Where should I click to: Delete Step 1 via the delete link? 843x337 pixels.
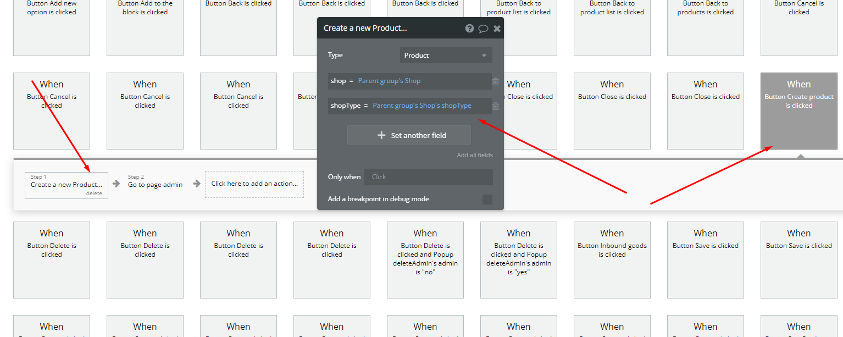tap(94, 194)
